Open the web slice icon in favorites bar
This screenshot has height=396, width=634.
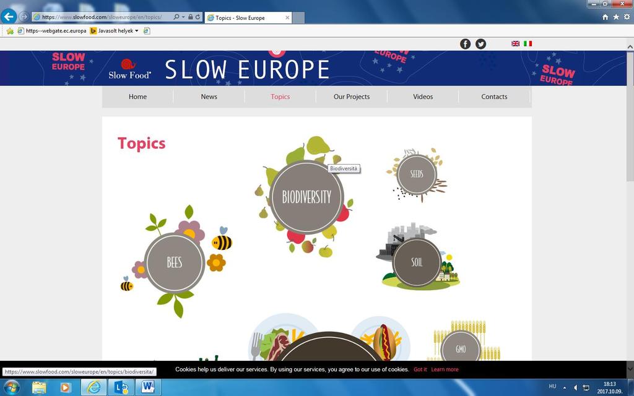coord(147,31)
